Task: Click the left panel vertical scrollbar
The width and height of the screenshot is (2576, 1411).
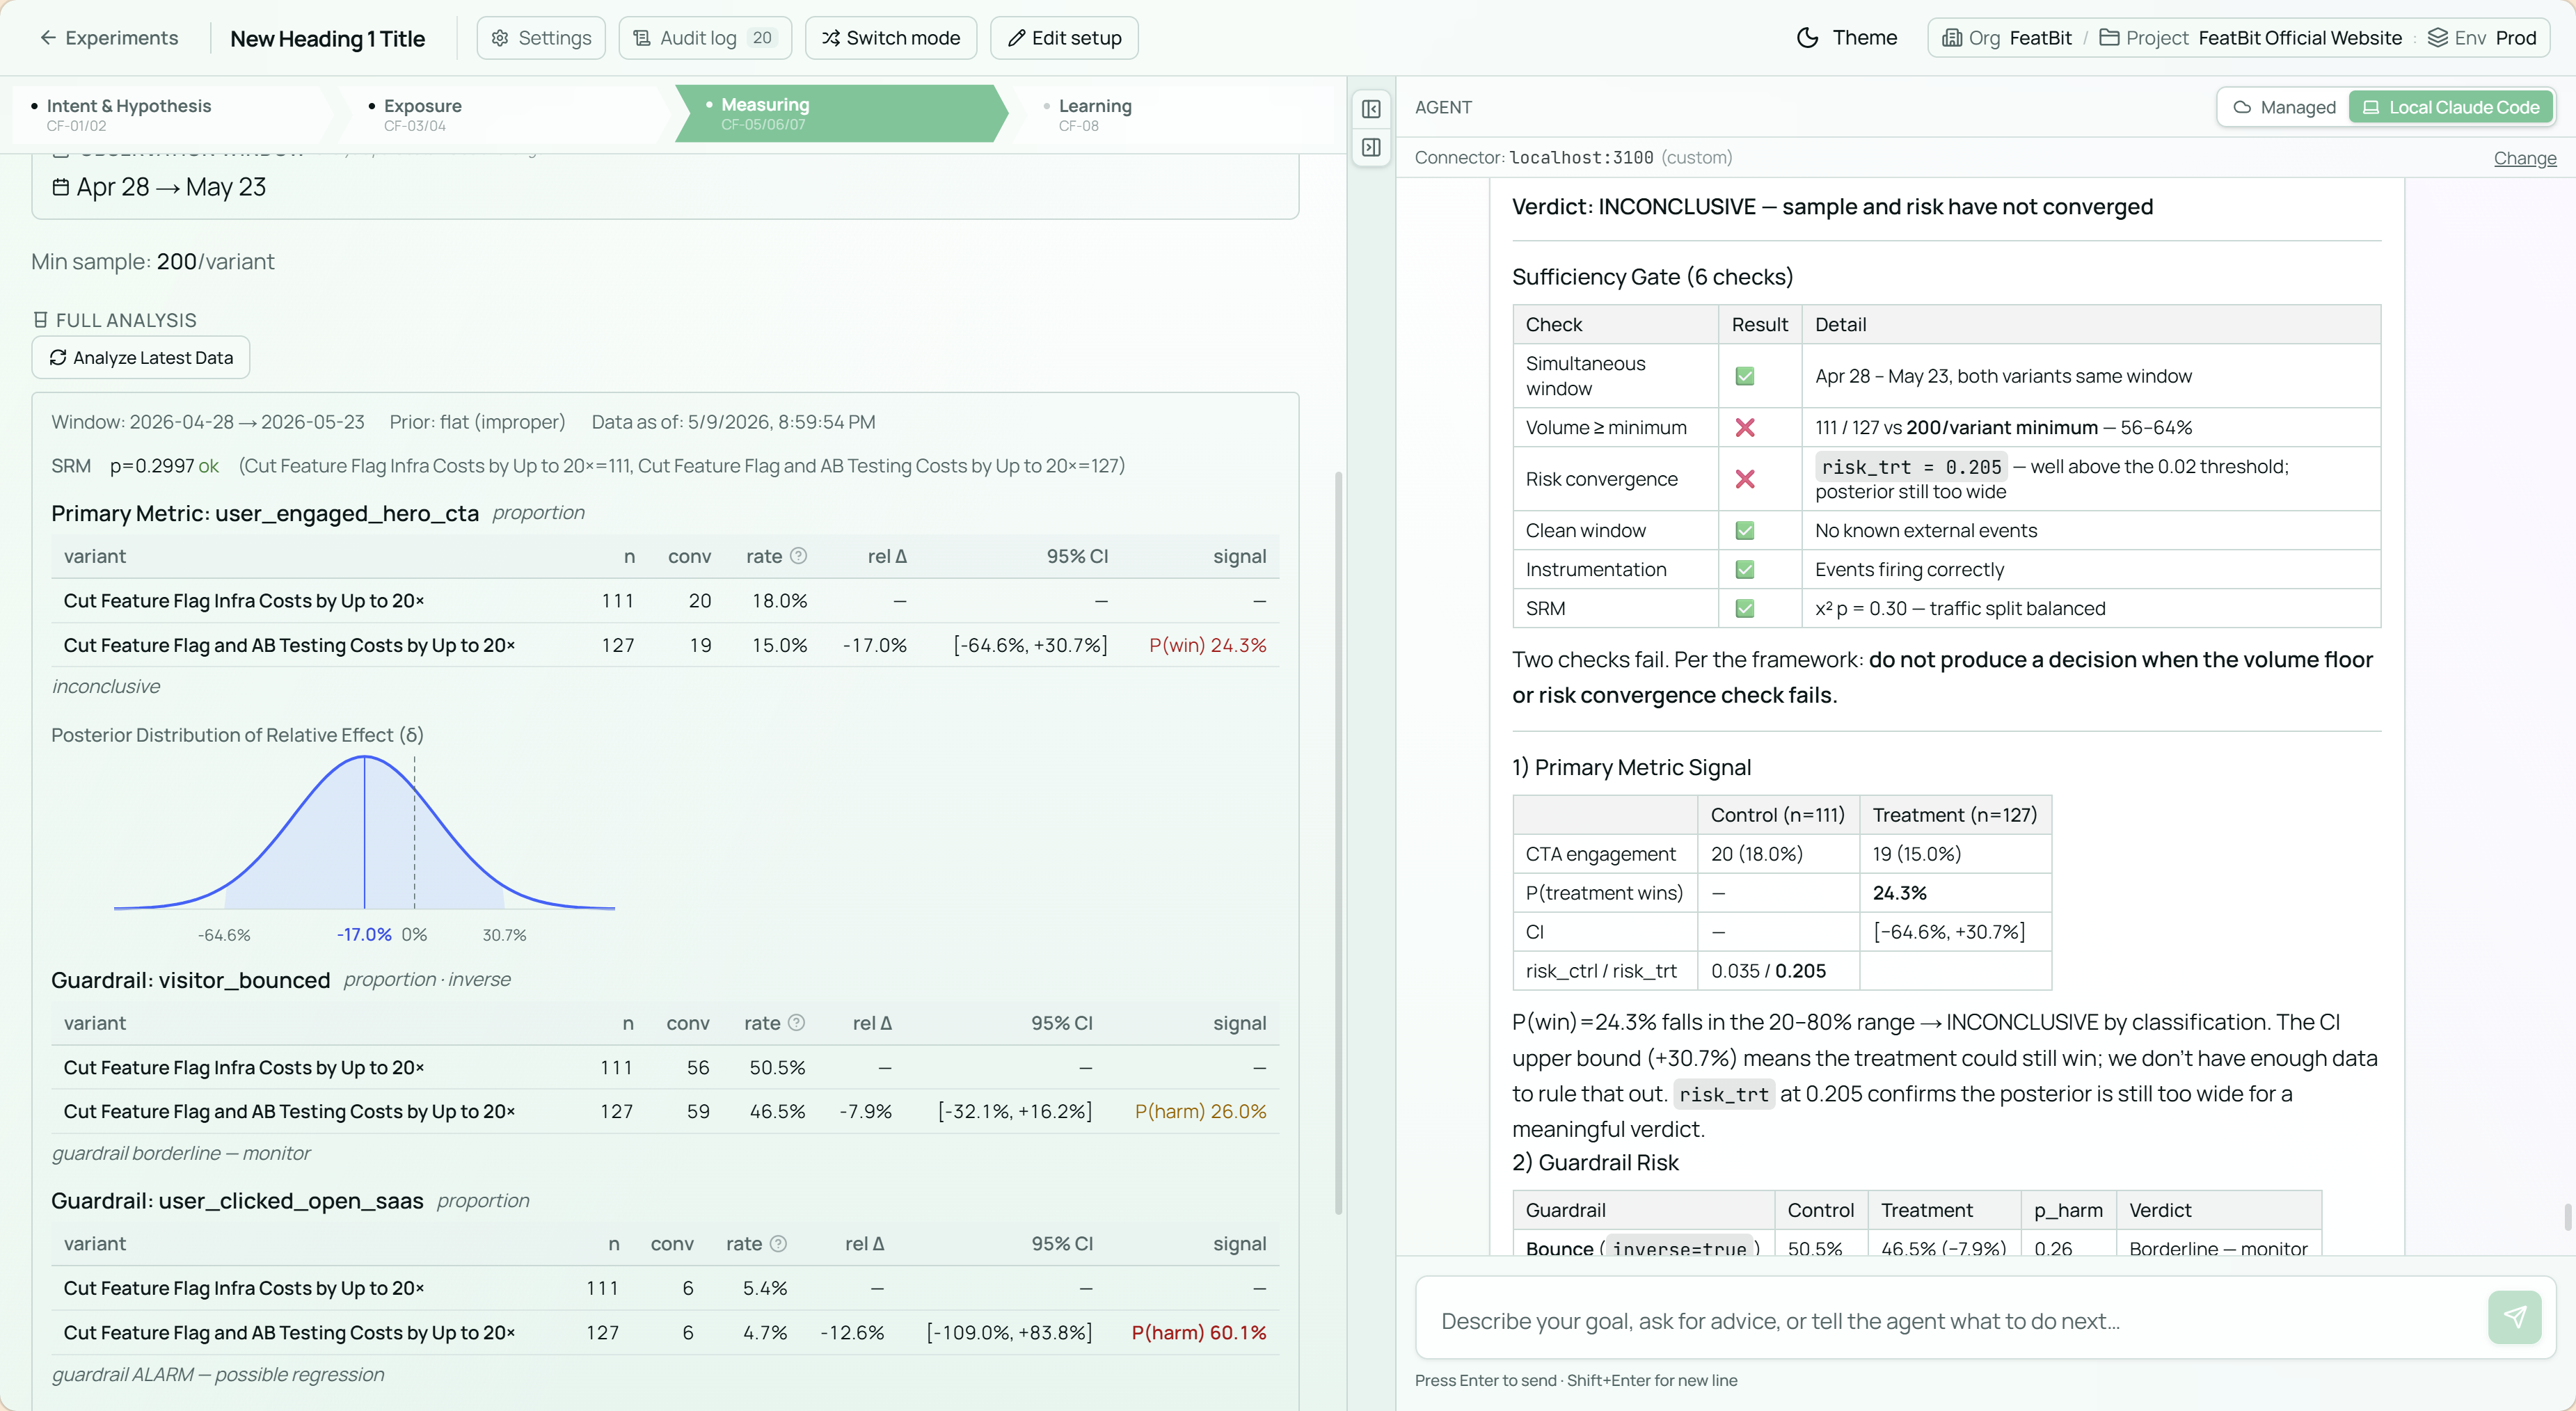Action: (1338, 842)
